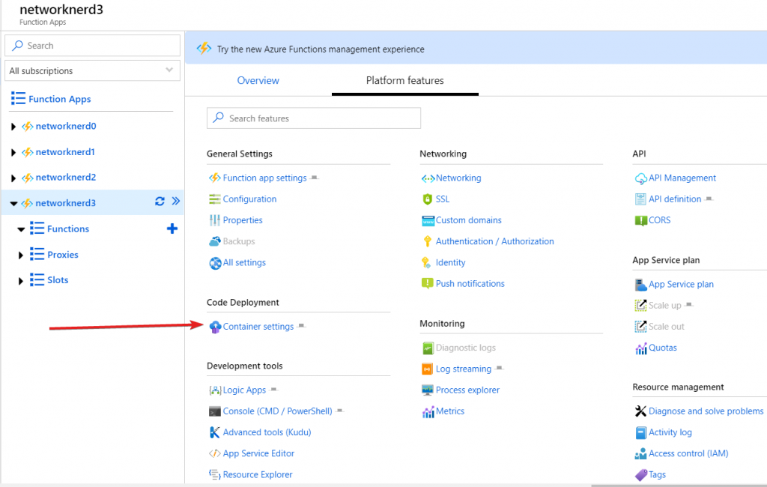Switch to the Overview tab
Viewport: 767px width, 487px height.
tap(258, 80)
